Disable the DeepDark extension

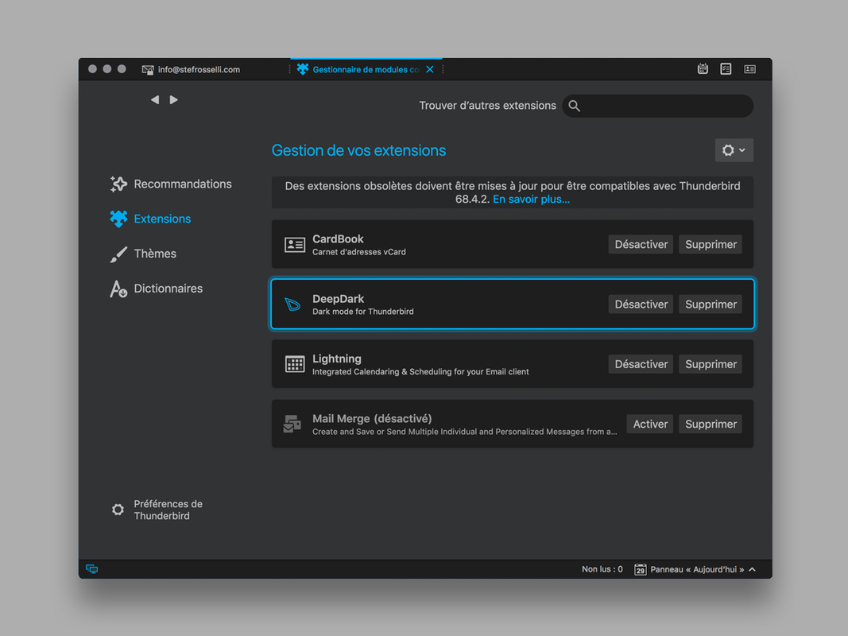tap(641, 304)
